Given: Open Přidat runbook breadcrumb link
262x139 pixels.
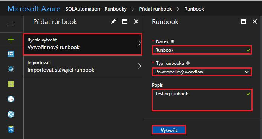Looking at the screenshot, I should click(x=155, y=9).
